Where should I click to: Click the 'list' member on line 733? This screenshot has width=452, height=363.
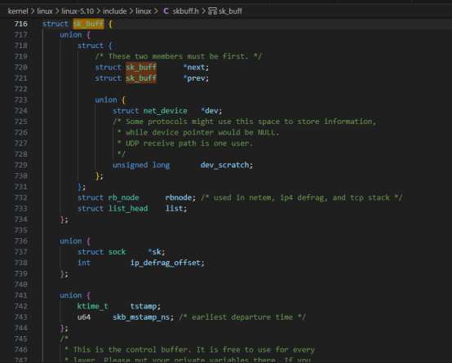tap(174, 209)
